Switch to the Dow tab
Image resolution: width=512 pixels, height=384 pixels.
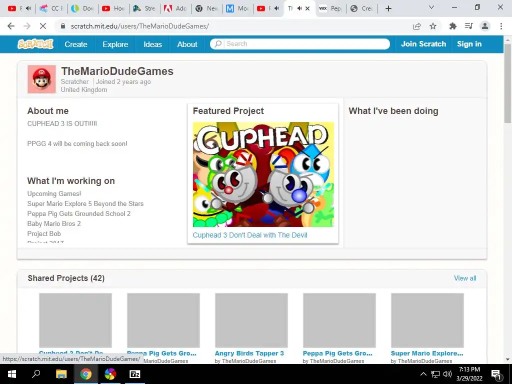(82, 8)
